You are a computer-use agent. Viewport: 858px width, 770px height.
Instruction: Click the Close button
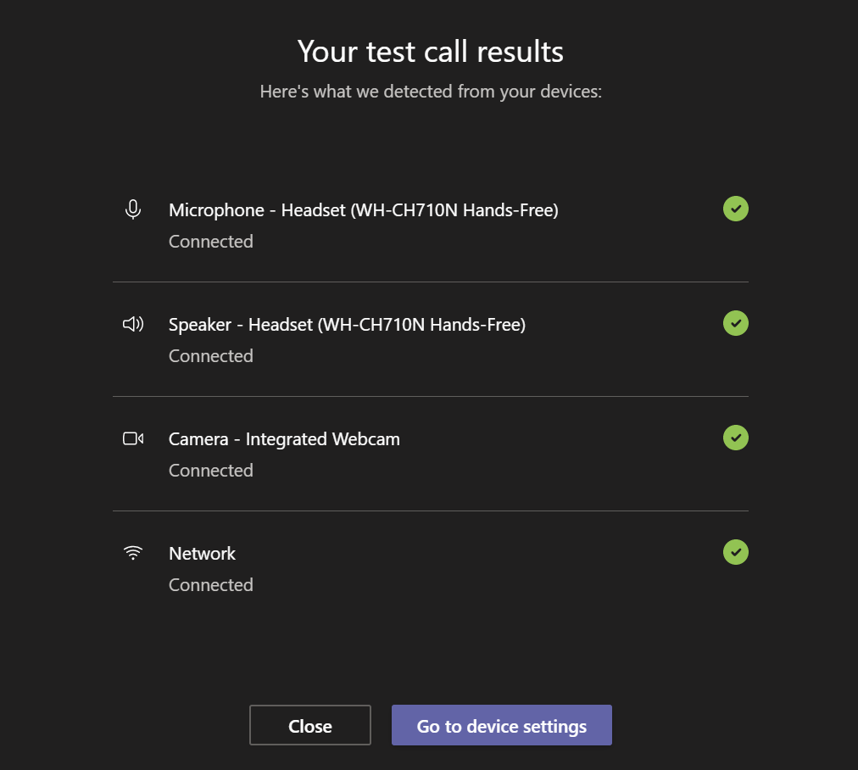(309, 725)
